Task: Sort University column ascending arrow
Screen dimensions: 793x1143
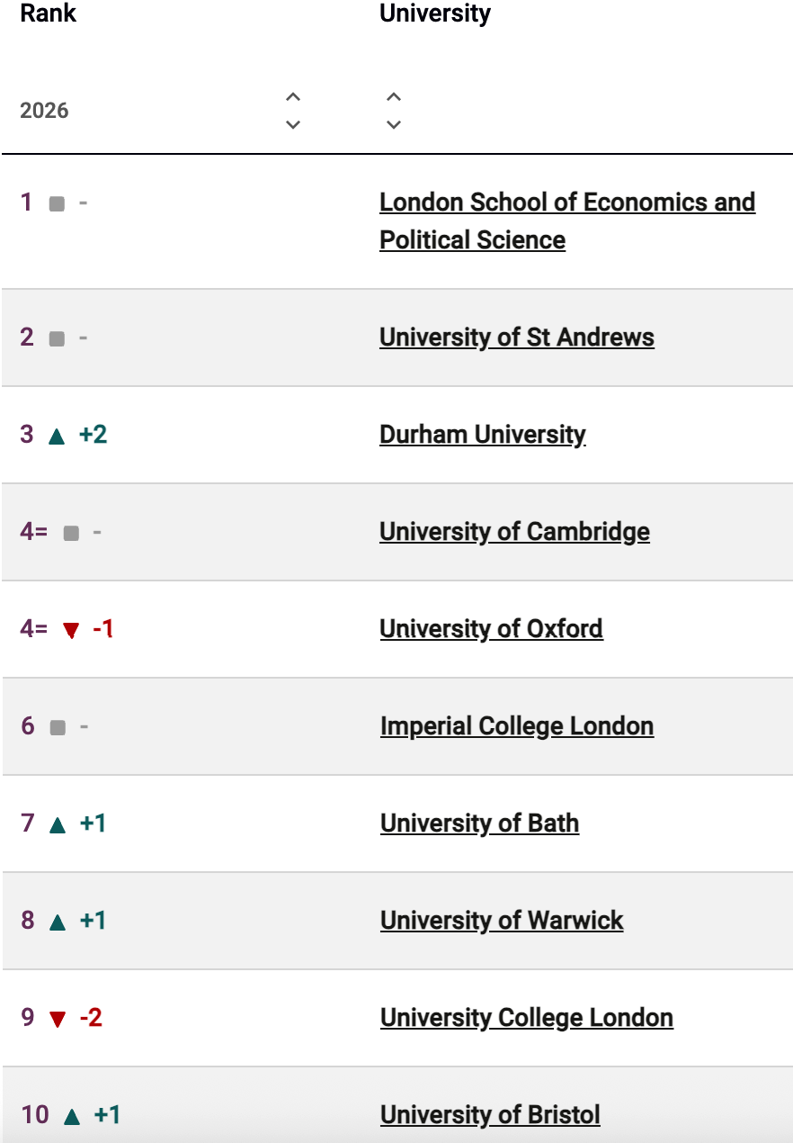Action: click(x=393, y=97)
